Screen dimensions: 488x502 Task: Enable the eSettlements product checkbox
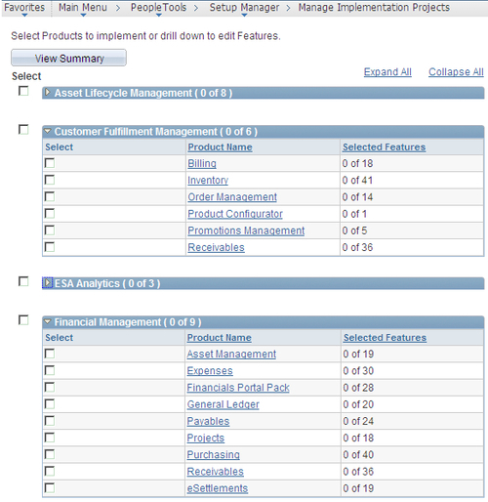tap(50, 487)
